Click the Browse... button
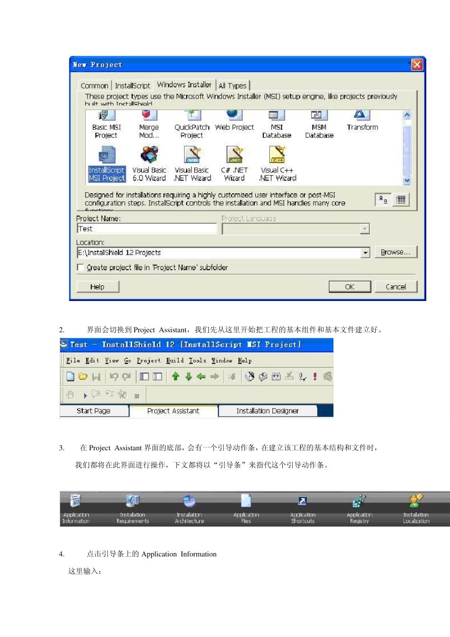 point(396,252)
